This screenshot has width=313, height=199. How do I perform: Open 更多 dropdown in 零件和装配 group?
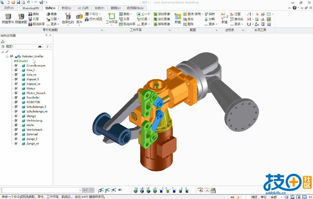53,24
